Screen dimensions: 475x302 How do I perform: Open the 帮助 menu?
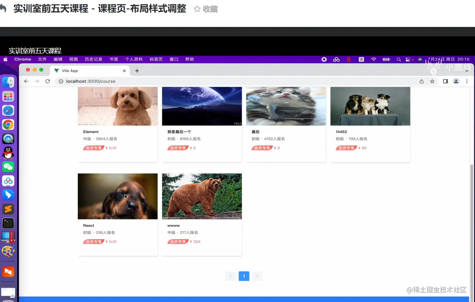click(x=190, y=59)
